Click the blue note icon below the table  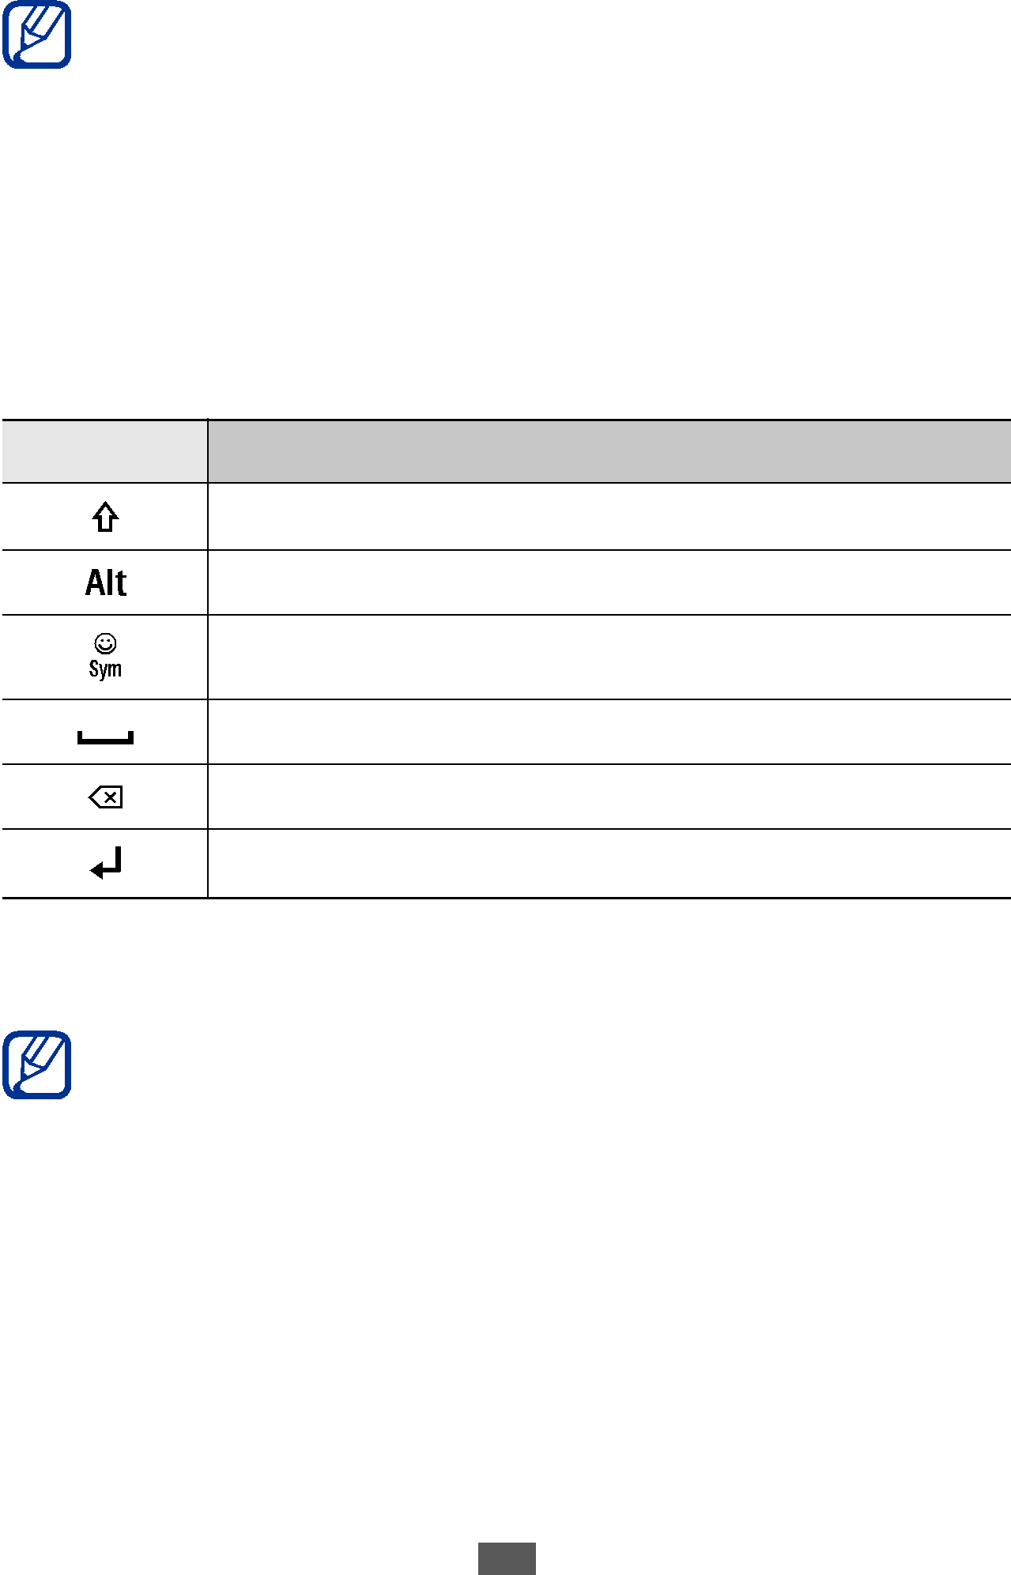pyautogui.click(x=36, y=1064)
